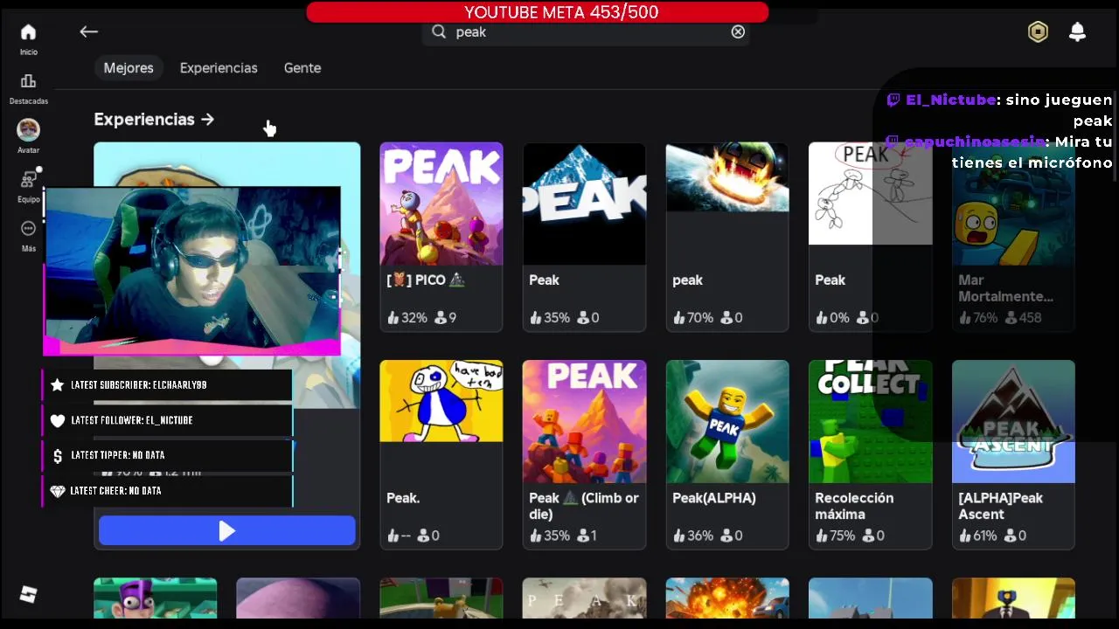Open the PICO experience thumbnail
The image size is (1119, 629).
coord(441,204)
